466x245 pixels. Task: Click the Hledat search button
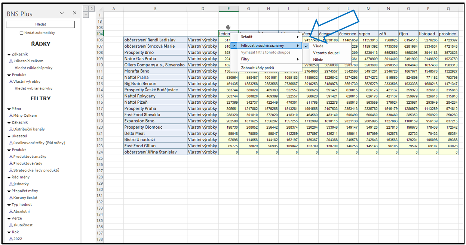click(40, 24)
